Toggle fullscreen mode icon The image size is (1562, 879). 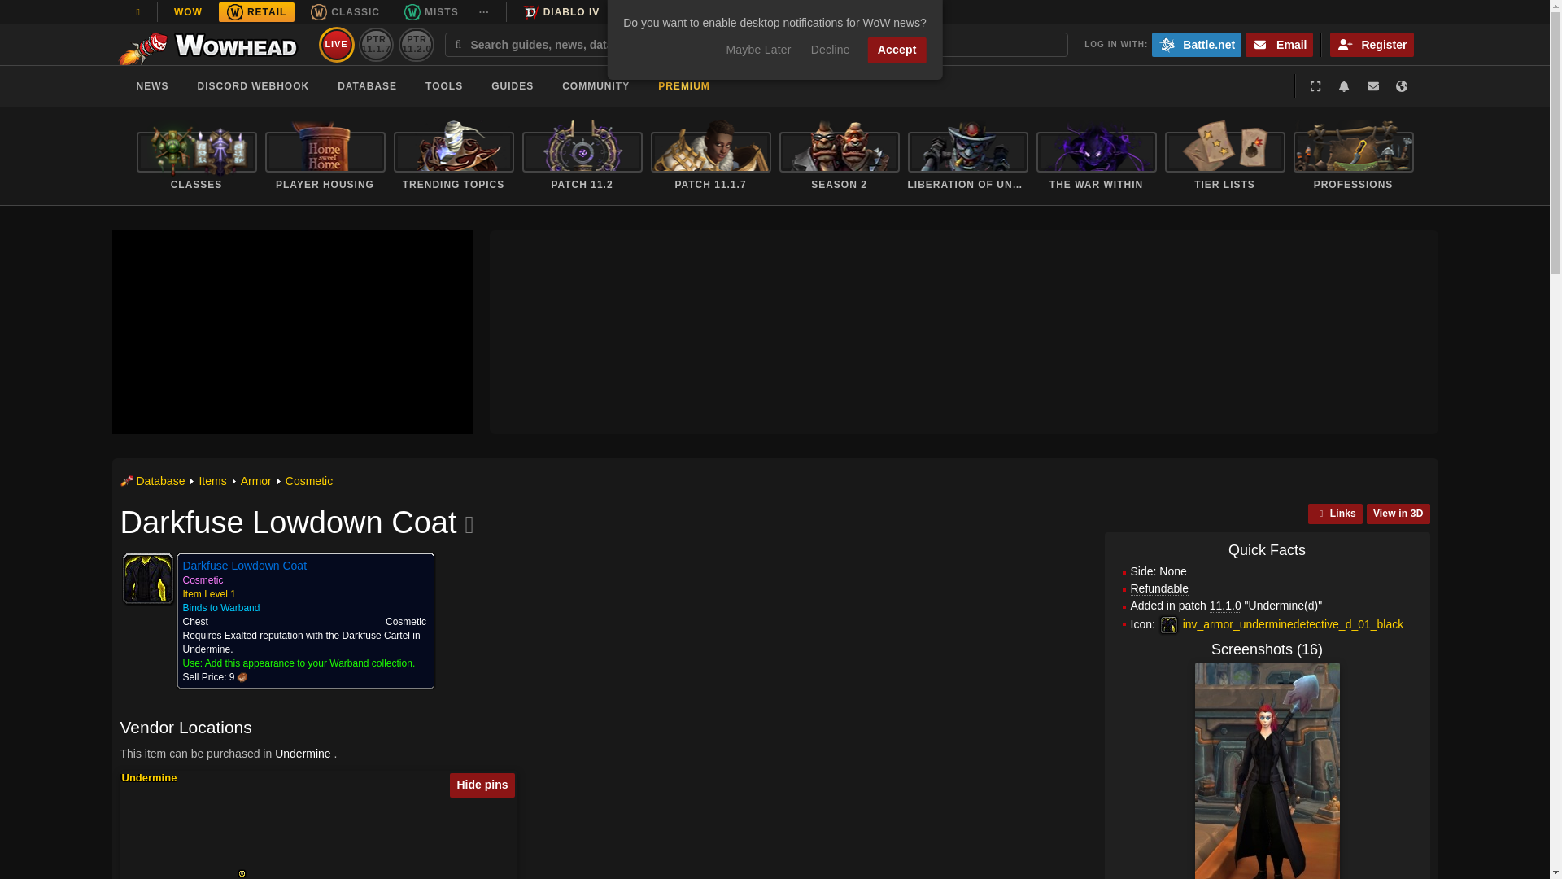pyautogui.click(x=1315, y=86)
